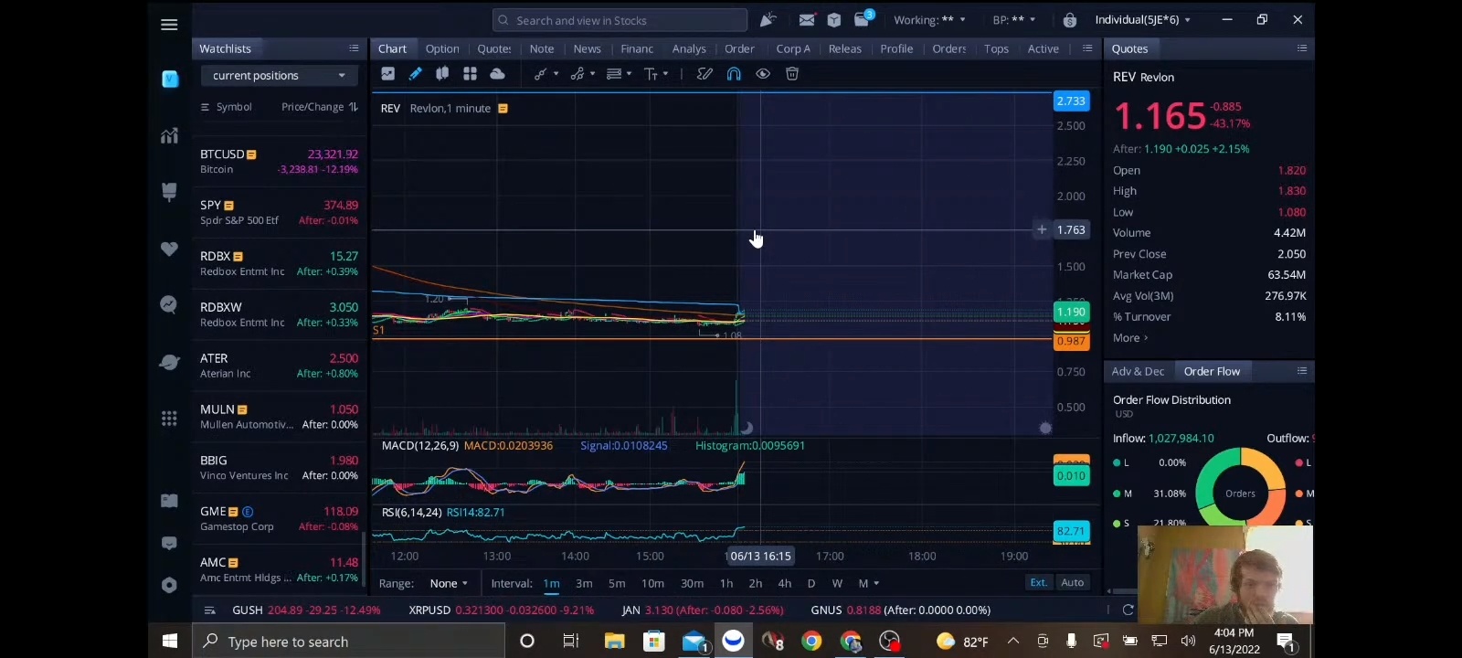The image size is (1462, 658).
Task: Open the multi-chart grid layout icon
Action: (x=470, y=74)
